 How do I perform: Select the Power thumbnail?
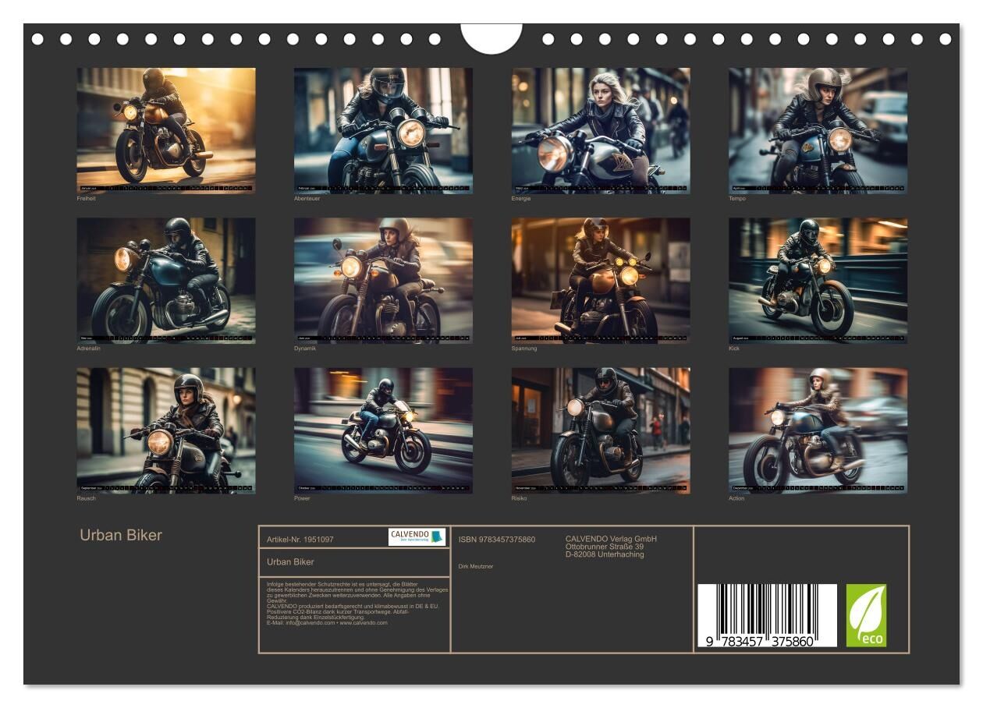[383, 430]
